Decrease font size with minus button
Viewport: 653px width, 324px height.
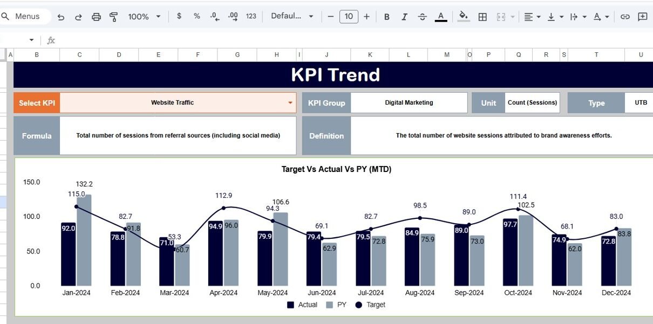(x=331, y=17)
